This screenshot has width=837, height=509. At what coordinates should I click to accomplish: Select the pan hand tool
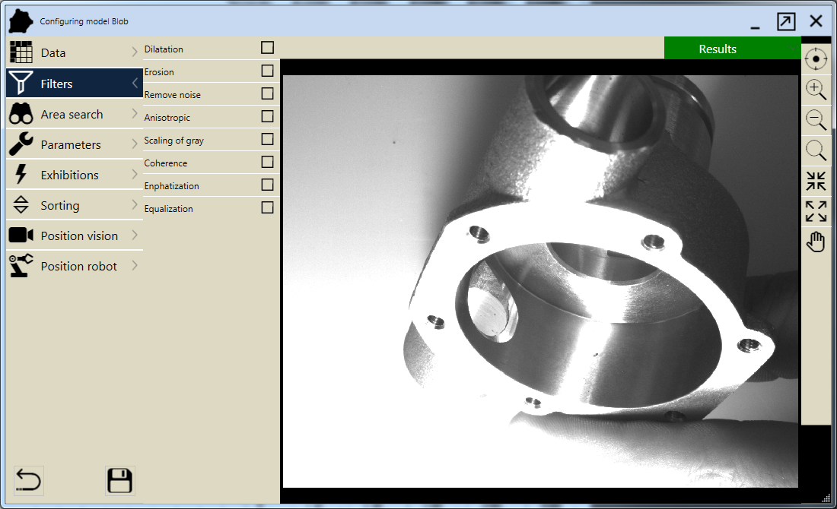click(x=816, y=242)
